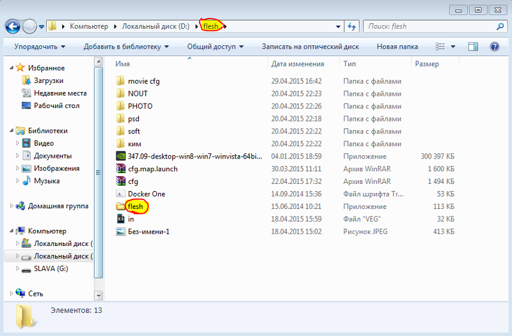
Task: Select the NVIDIA 347.09 driver installer icon
Action: point(121,156)
